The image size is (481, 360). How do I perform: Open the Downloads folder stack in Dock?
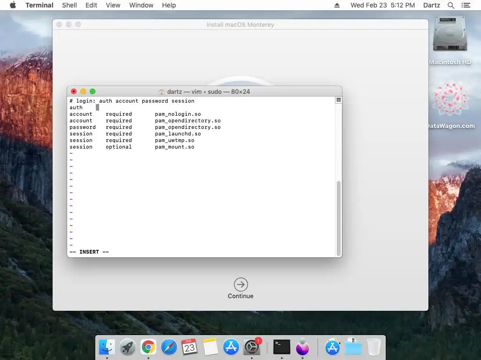coord(353,347)
